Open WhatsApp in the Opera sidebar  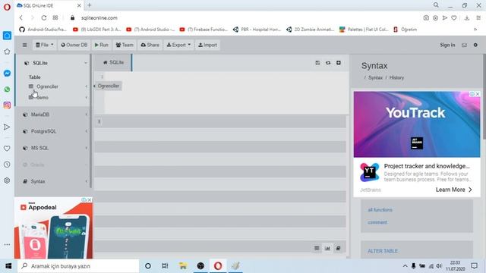click(7, 89)
